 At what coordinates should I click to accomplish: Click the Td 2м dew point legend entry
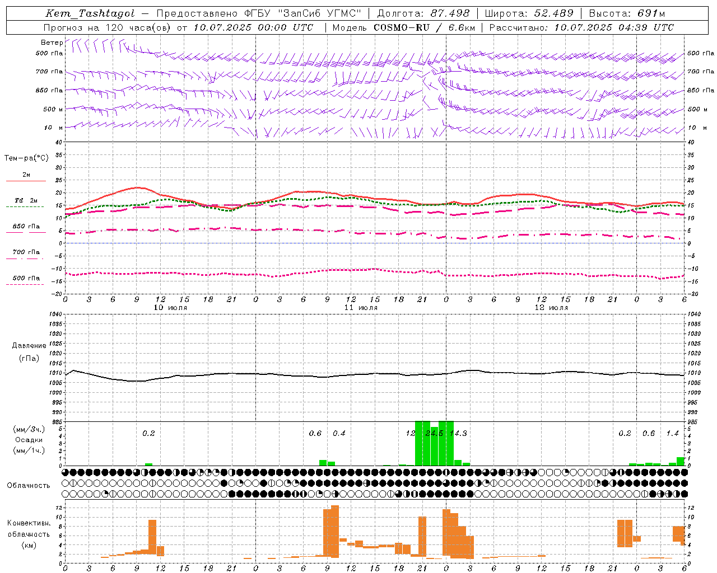(x=26, y=200)
